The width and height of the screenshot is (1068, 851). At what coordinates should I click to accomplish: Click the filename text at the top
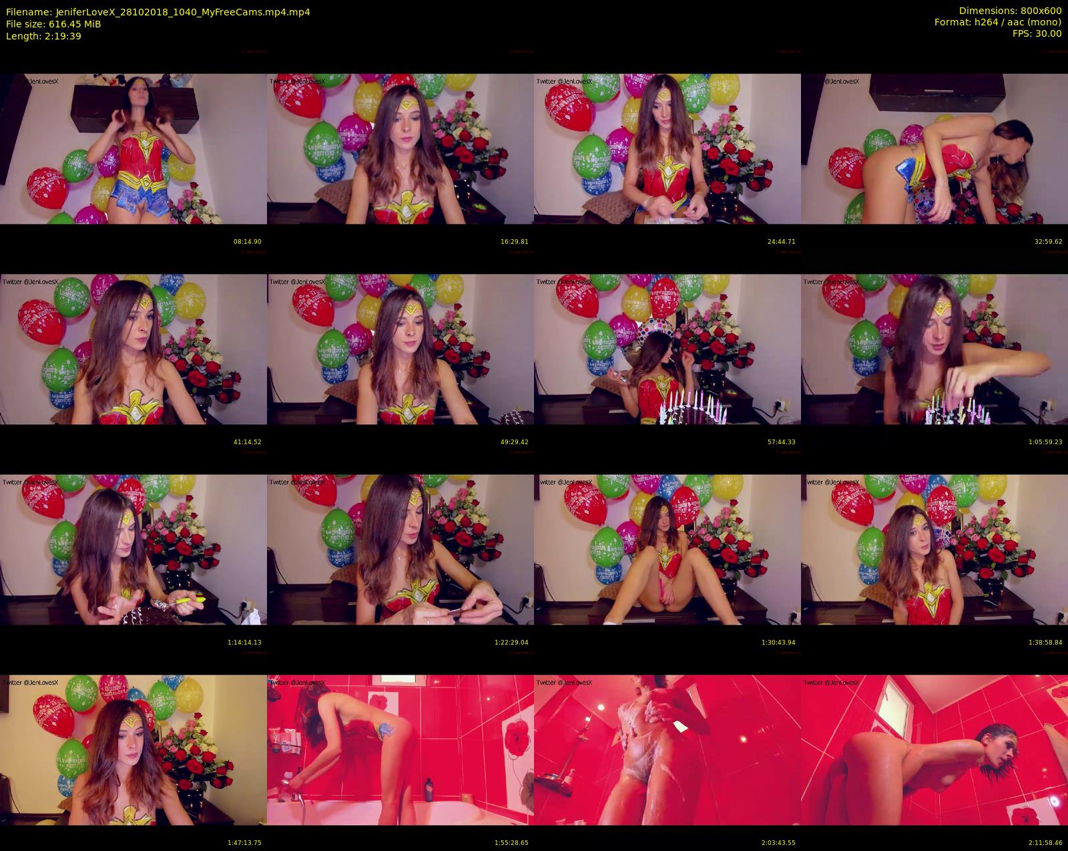tap(158, 12)
